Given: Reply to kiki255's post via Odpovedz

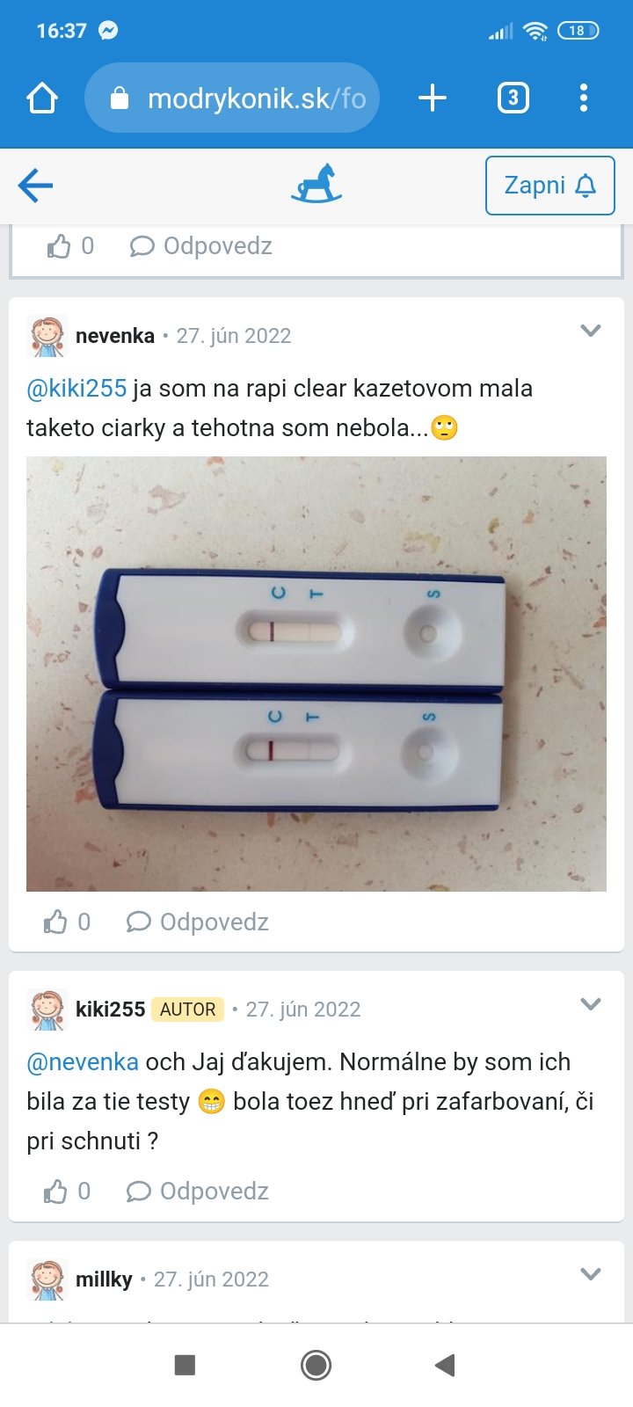Looking at the screenshot, I should (198, 1191).
